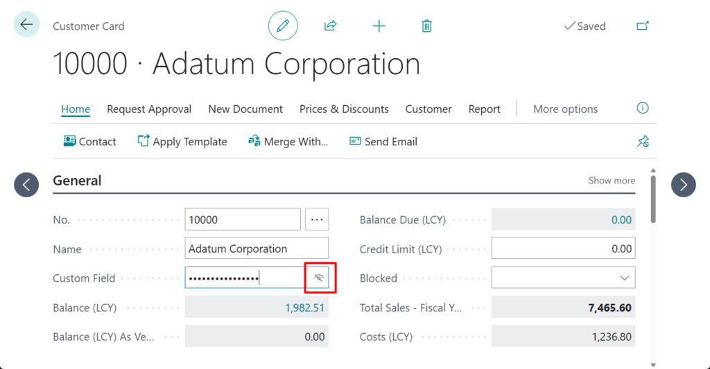Screen dimensions: 710x369
Task: Click the Apply Template button
Action: click(x=182, y=142)
